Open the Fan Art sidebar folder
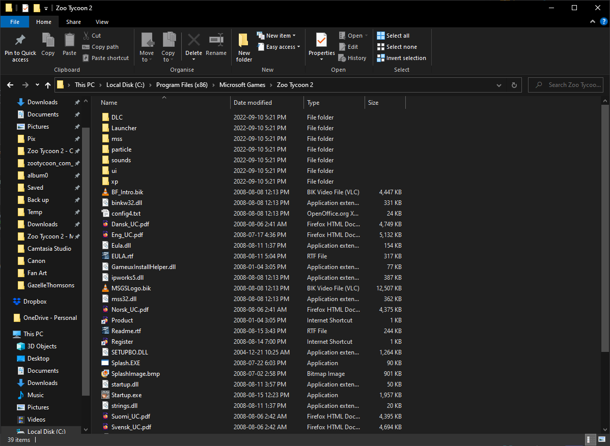 coord(37,273)
